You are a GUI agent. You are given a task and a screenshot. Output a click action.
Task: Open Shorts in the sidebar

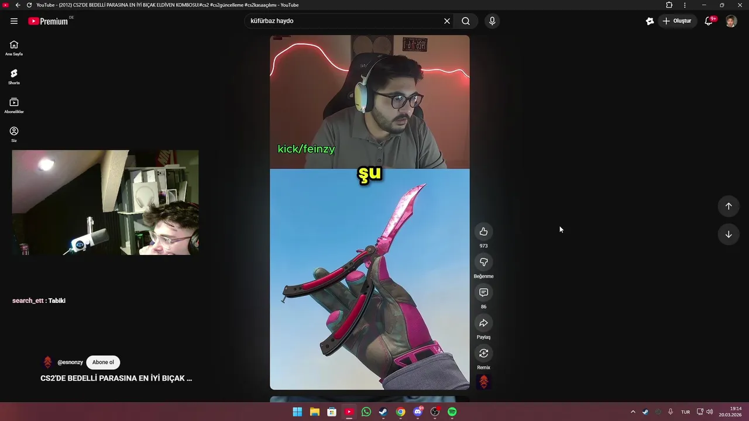(14, 77)
